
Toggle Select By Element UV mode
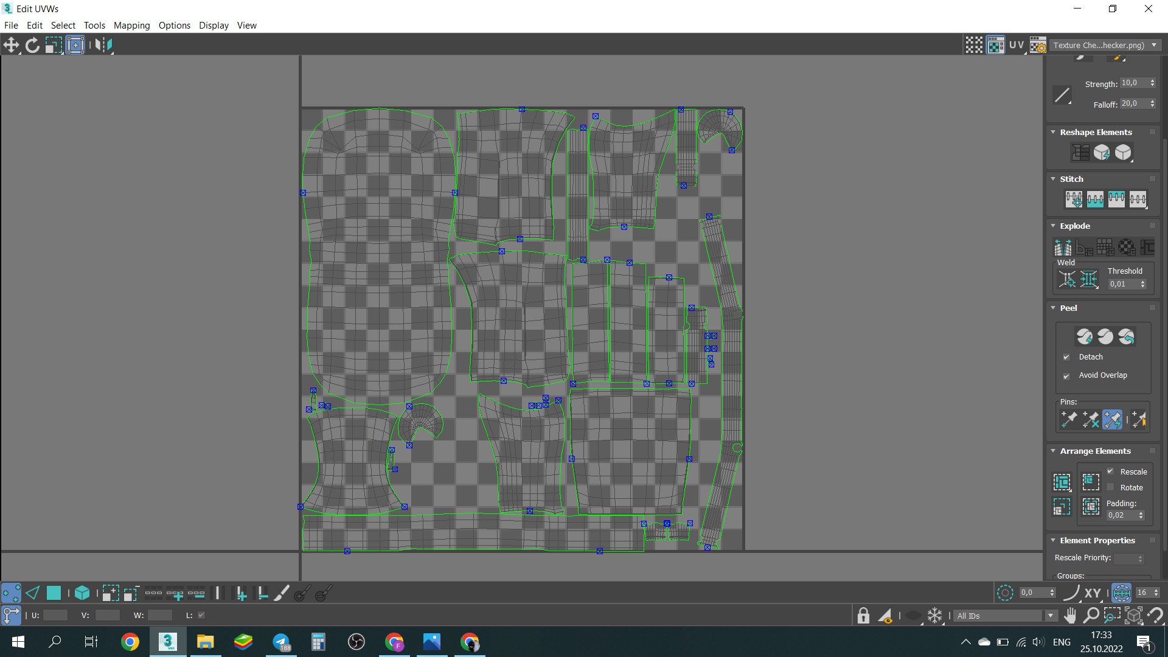click(82, 593)
